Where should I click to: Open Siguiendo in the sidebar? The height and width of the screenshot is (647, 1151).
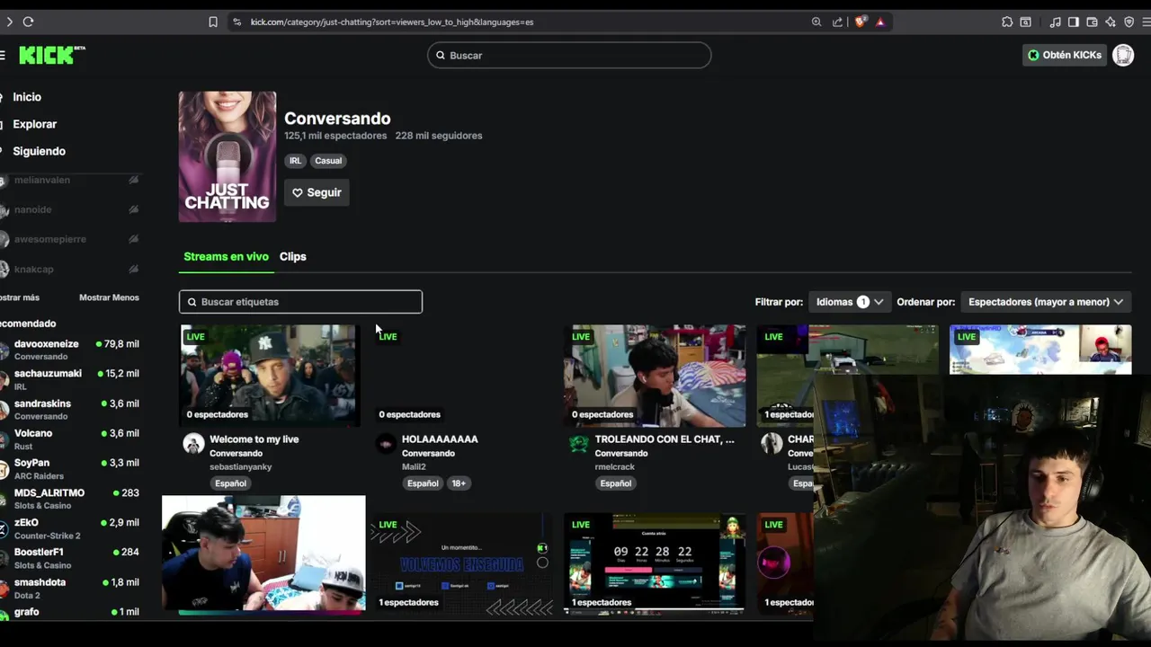tap(39, 151)
